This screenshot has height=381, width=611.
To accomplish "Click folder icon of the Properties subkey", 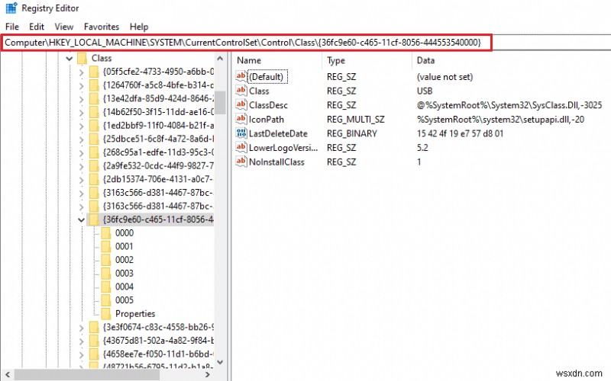I will 106,314.
